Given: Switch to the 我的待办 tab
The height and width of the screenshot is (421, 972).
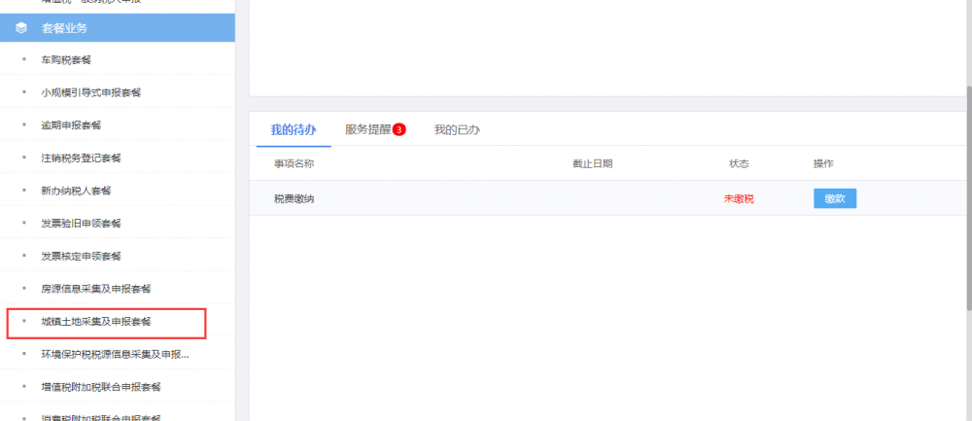Looking at the screenshot, I should coord(288,129).
